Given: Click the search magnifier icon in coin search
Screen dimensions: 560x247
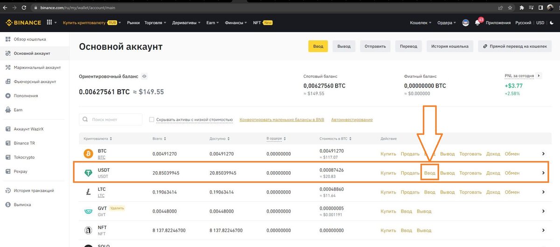Looking at the screenshot, I should click(x=85, y=120).
